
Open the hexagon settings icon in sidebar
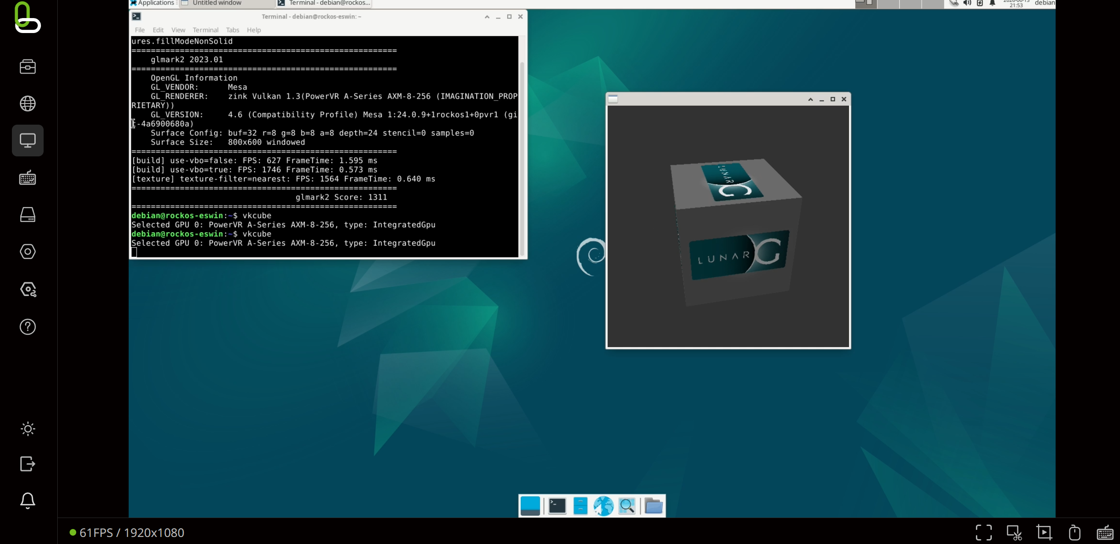tap(28, 252)
